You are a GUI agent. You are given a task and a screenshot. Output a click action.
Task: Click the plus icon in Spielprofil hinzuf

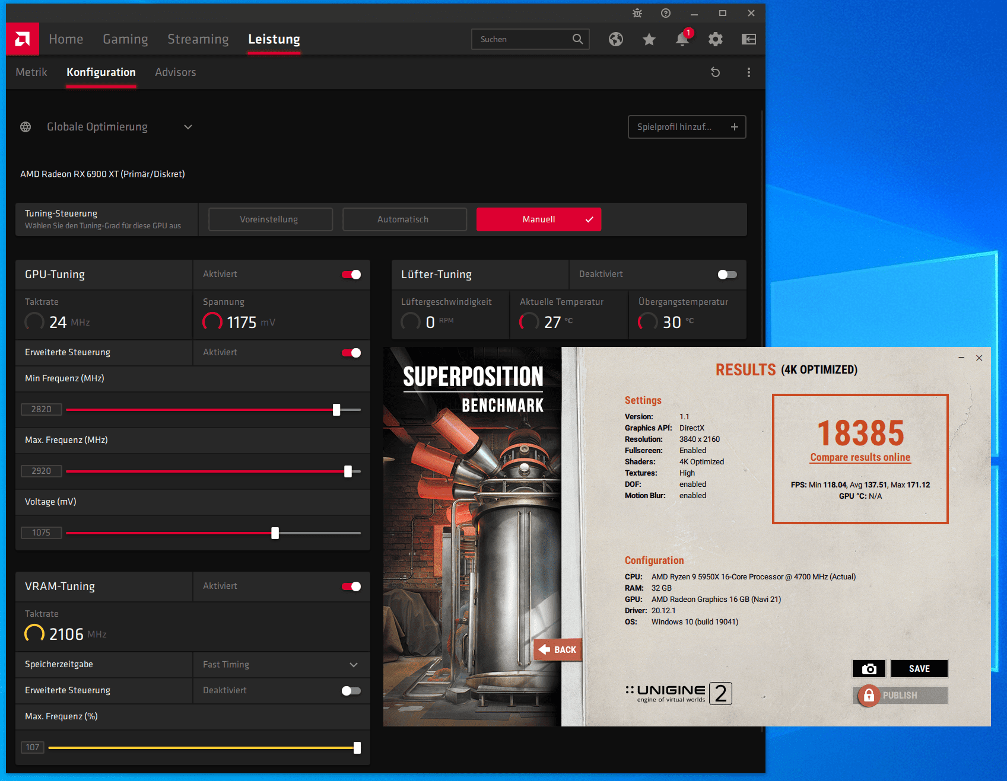pyautogui.click(x=735, y=127)
